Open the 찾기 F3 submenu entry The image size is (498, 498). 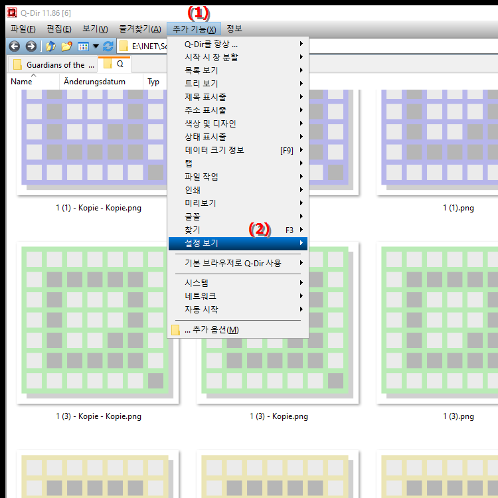click(x=238, y=230)
